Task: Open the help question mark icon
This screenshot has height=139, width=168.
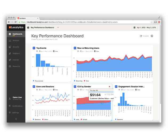Action: pyautogui.click(x=152, y=36)
